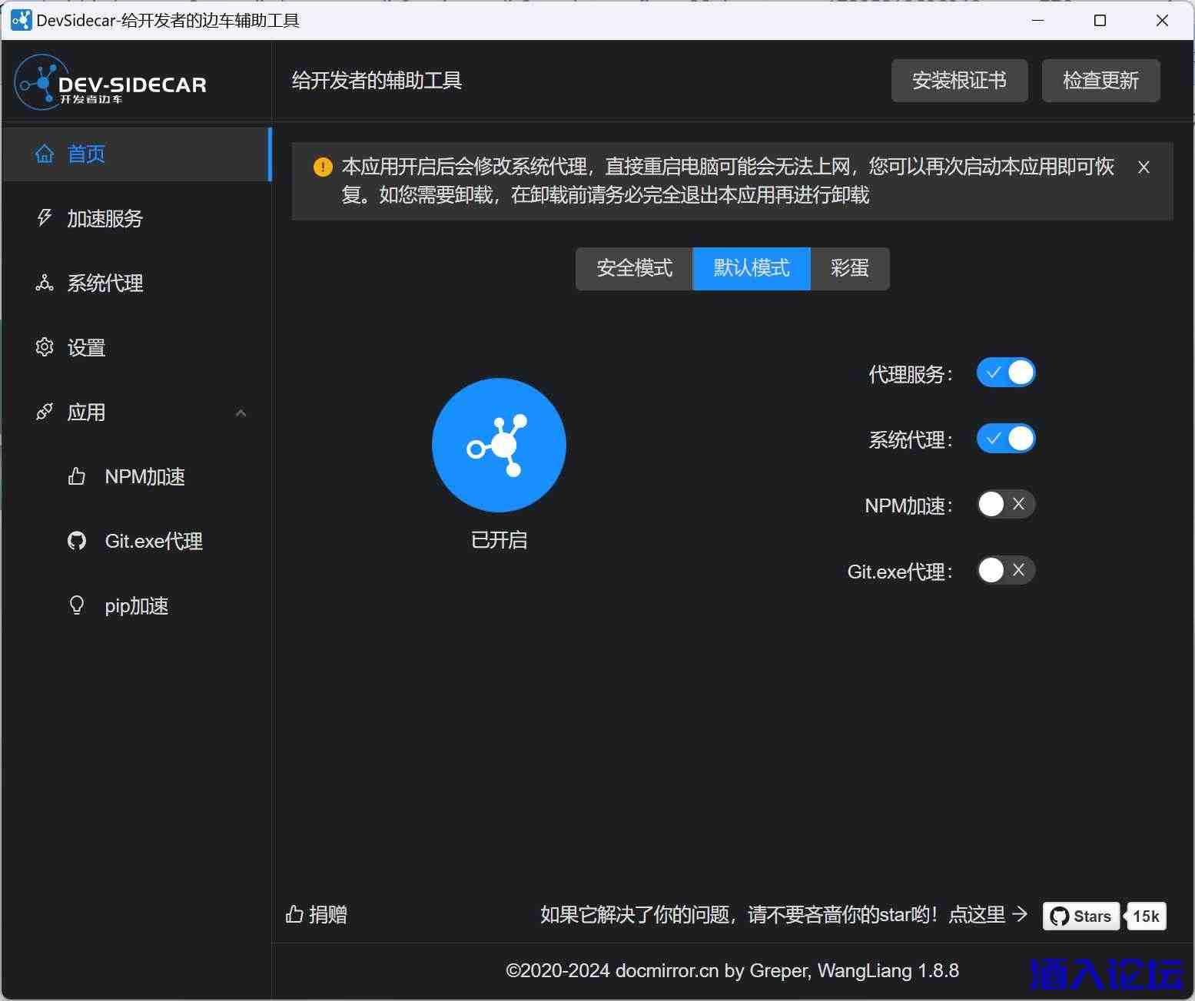Select the Git.exe代理 GitHub icon

[x=77, y=540]
